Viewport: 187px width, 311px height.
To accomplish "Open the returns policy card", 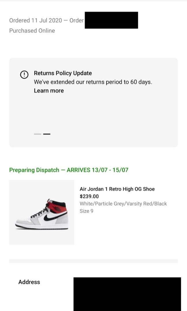I will [93, 102].
